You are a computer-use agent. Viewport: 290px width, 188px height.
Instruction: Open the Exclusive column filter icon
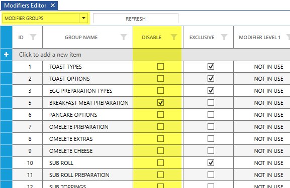coord(224,37)
